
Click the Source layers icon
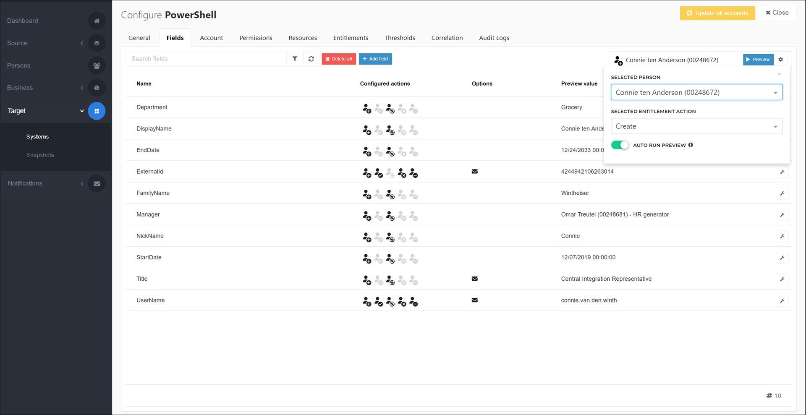[x=97, y=43]
